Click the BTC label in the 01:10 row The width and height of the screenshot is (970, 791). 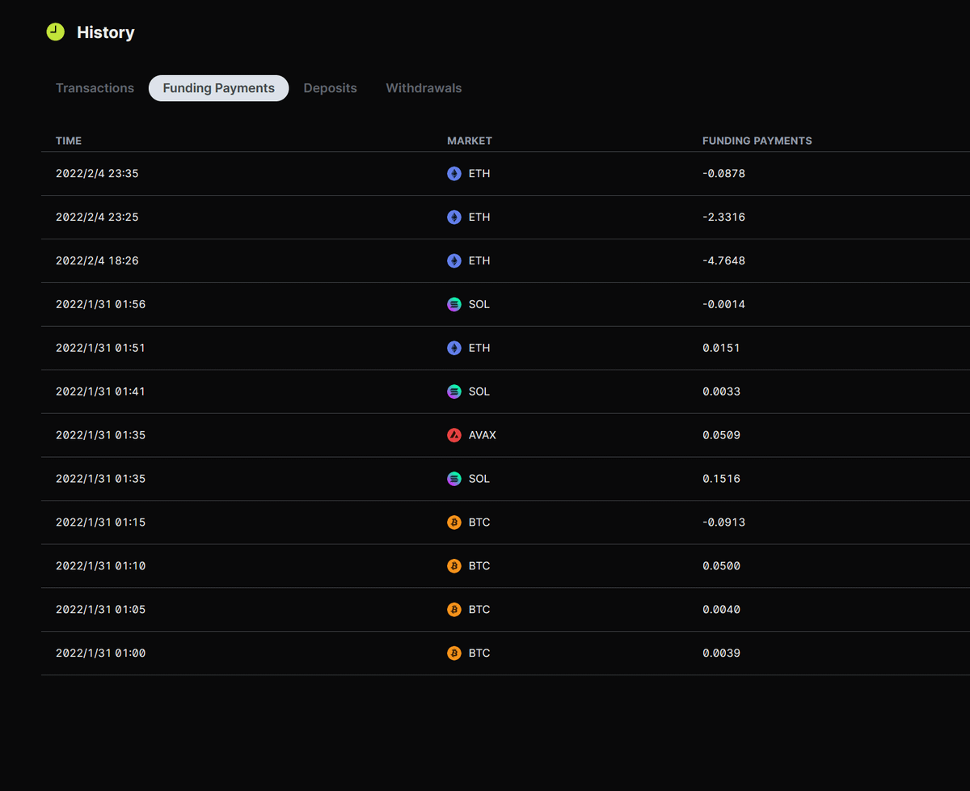479,566
